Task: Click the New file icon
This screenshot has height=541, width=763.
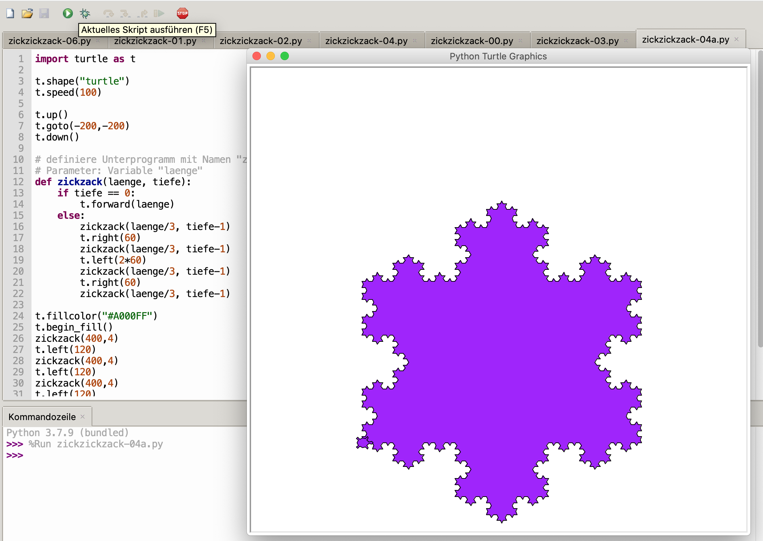Action: point(10,14)
